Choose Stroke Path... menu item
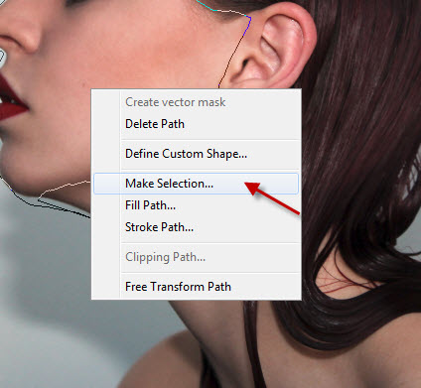Image resolution: width=421 pixels, height=388 pixels. click(x=196, y=227)
